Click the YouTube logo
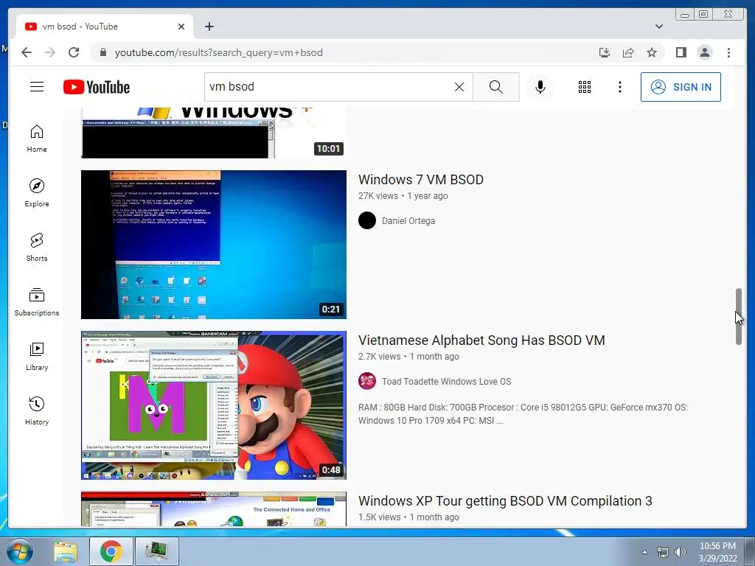 tap(97, 87)
